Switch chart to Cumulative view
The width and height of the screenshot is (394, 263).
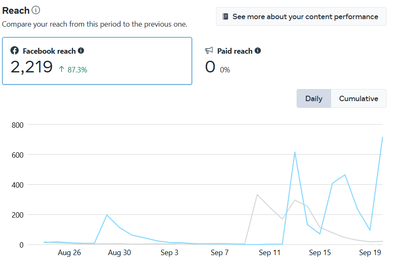358,99
